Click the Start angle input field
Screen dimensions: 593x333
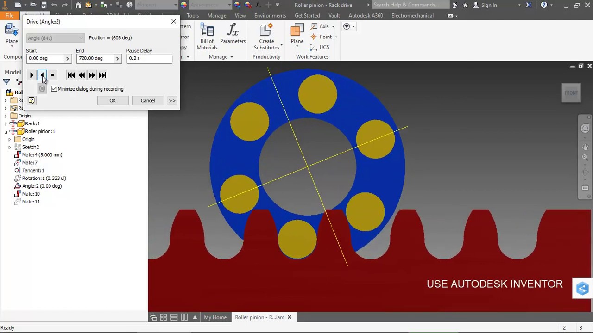(45, 58)
